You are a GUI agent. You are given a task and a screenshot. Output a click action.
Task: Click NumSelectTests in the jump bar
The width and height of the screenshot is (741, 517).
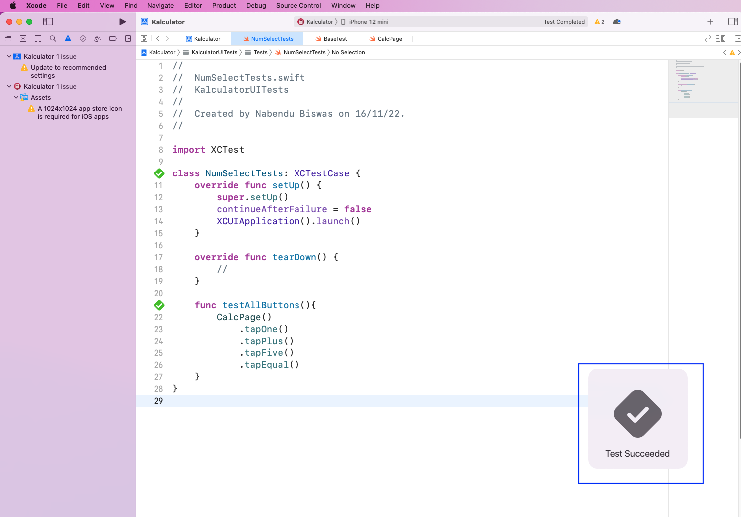click(x=300, y=52)
